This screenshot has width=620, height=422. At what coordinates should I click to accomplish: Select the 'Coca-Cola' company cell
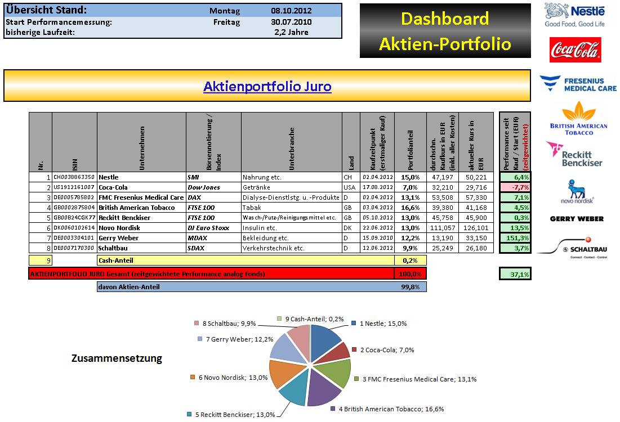[x=141, y=187]
